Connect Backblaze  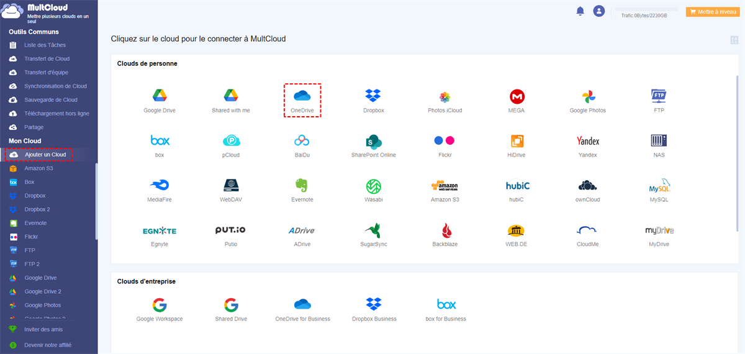[445, 235]
